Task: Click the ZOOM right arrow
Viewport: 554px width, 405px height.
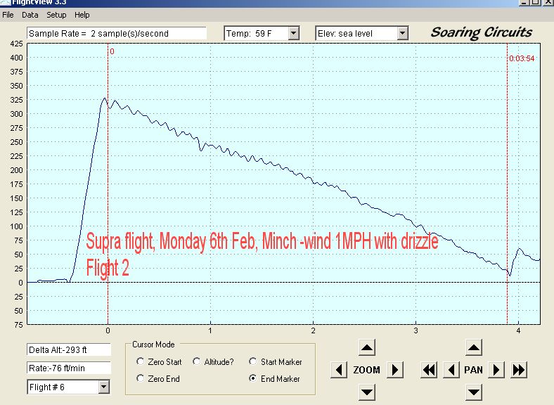Action: (x=395, y=370)
